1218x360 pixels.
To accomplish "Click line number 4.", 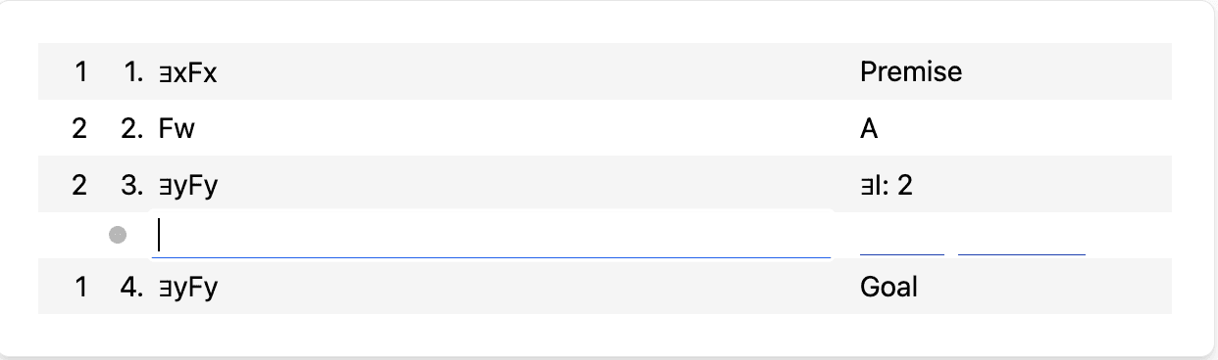I will 133,288.
